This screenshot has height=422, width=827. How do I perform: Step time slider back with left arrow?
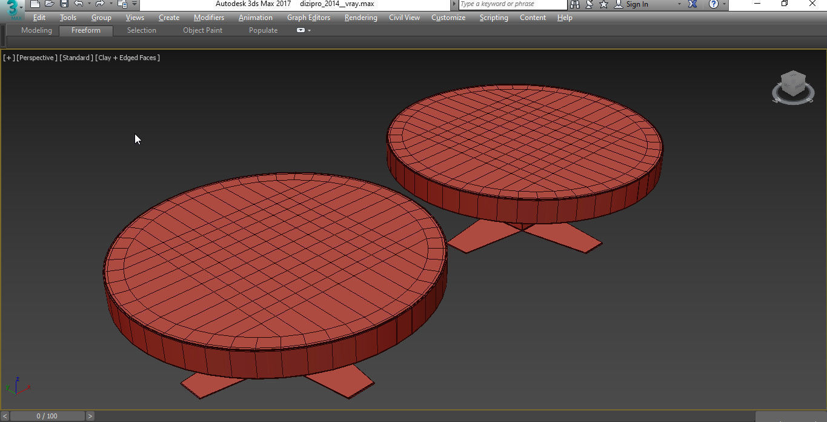tap(5, 416)
